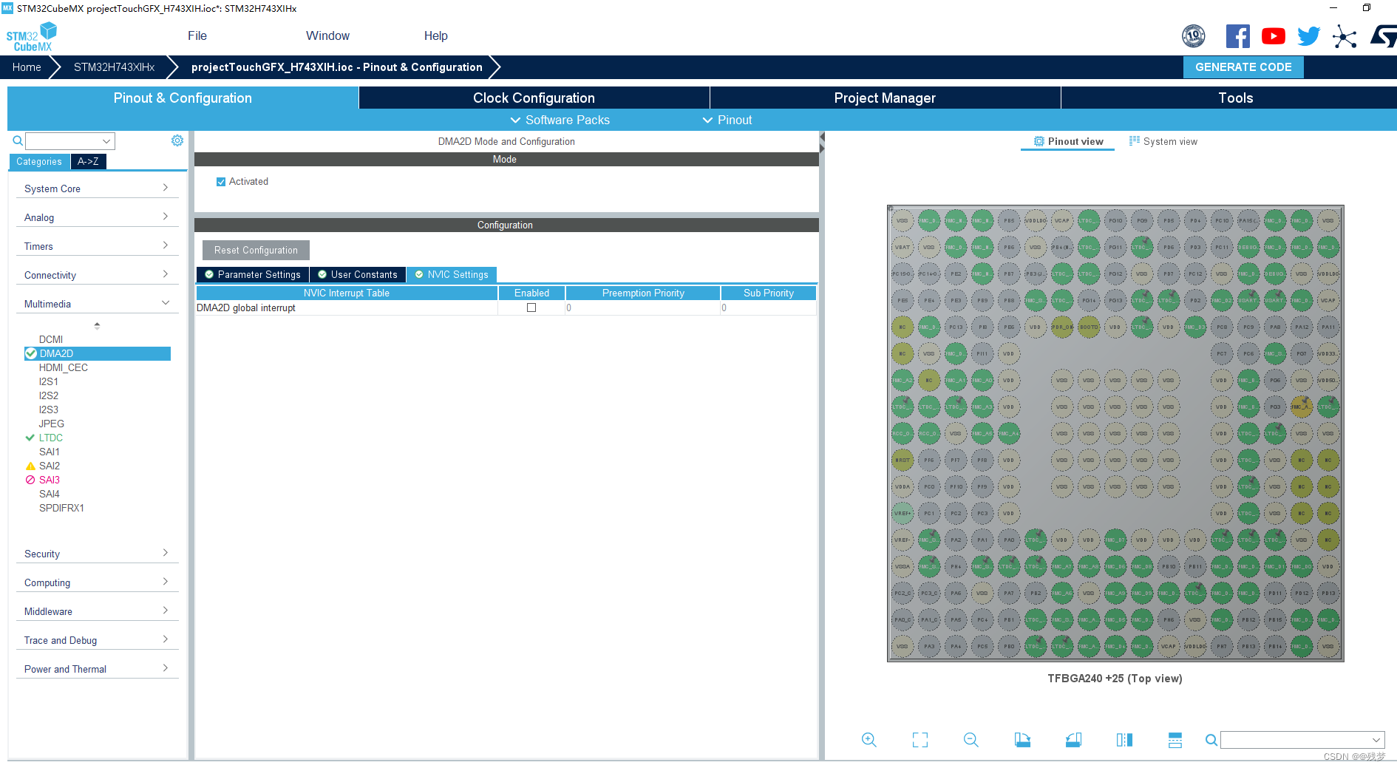Open the User Constants tab
Image resolution: width=1397 pixels, height=768 pixels.
pos(358,274)
